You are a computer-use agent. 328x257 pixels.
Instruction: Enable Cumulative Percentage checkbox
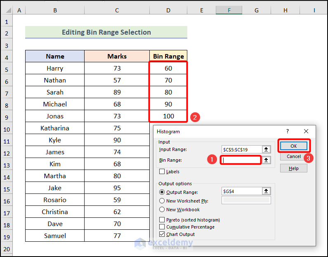[162, 227]
